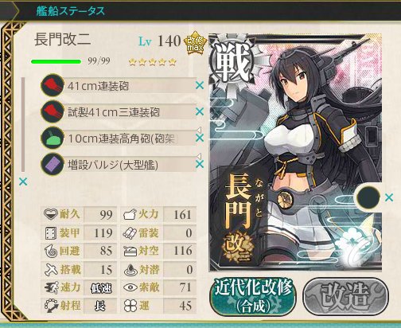This screenshot has height=328, width=401.
Task: Click the green 10cm連装高角砲 anti-air icon
Action: (53, 138)
